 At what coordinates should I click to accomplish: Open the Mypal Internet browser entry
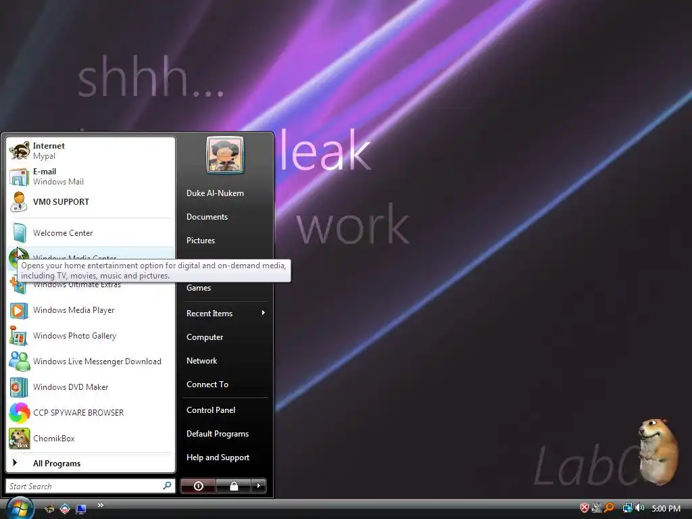91,151
